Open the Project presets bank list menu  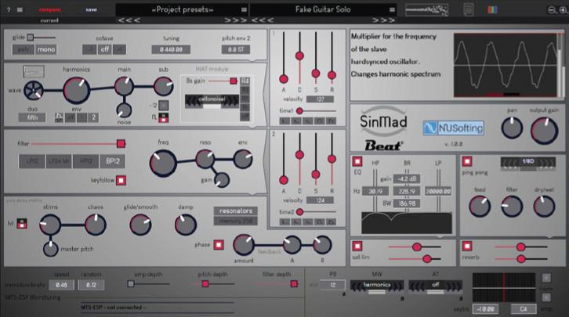(x=245, y=9)
